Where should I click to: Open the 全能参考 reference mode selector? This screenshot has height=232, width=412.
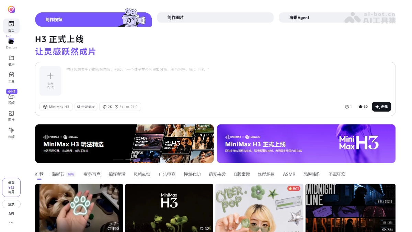click(x=86, y=107)
